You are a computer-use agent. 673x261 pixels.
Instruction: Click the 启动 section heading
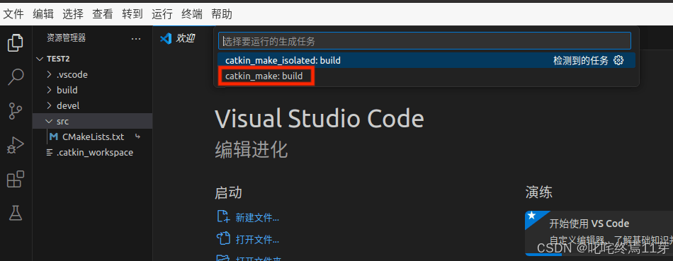[228, 192]
